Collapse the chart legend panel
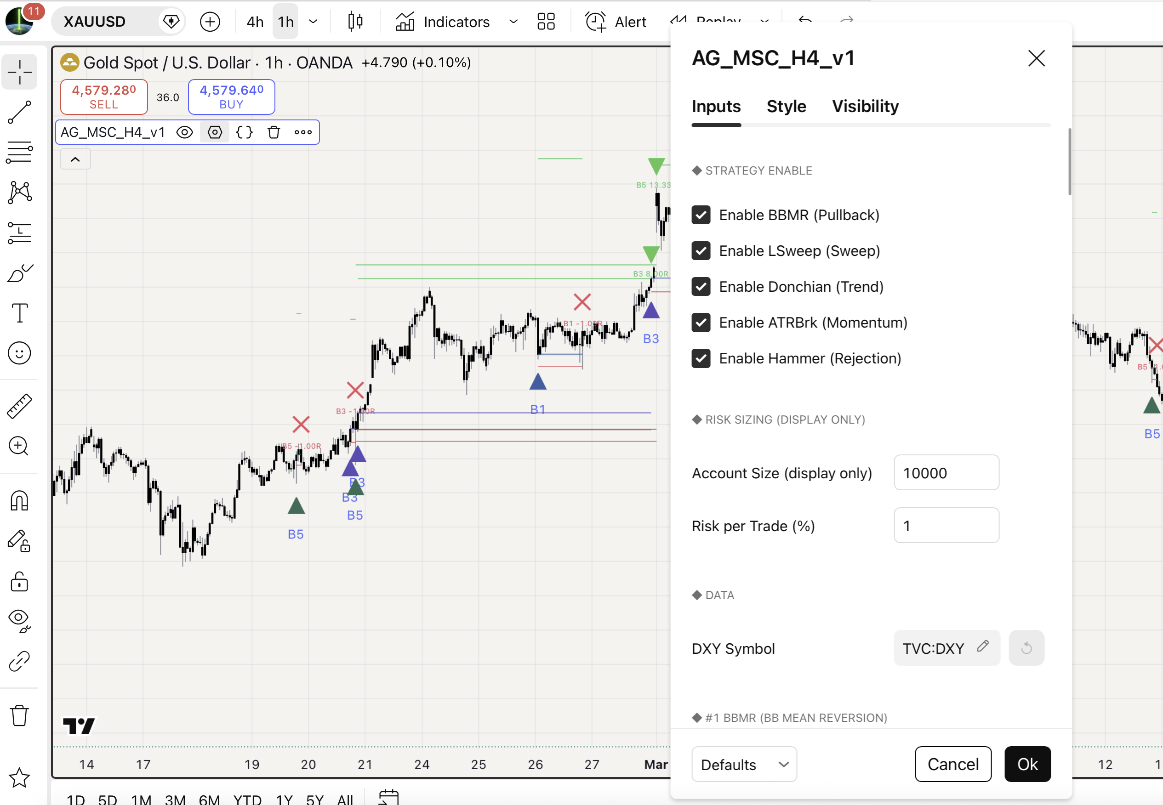This screenshot has width=1163, height=805. [x=75, y=159]
